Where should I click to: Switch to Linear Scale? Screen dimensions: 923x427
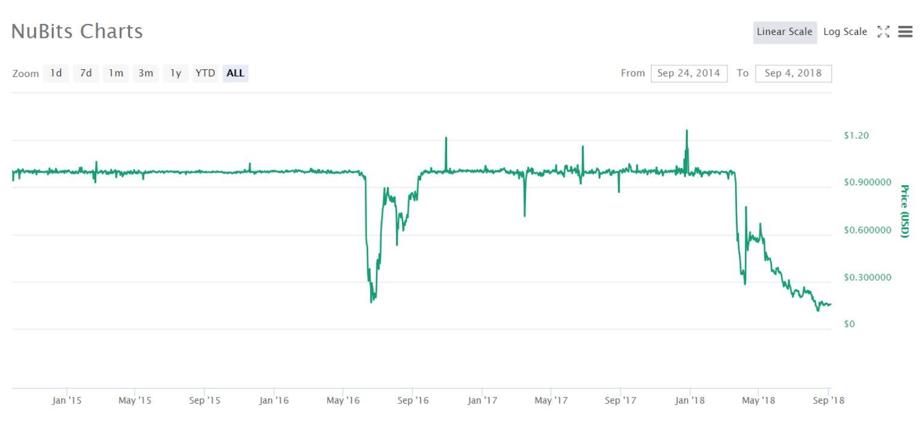(x=784, y=32)
